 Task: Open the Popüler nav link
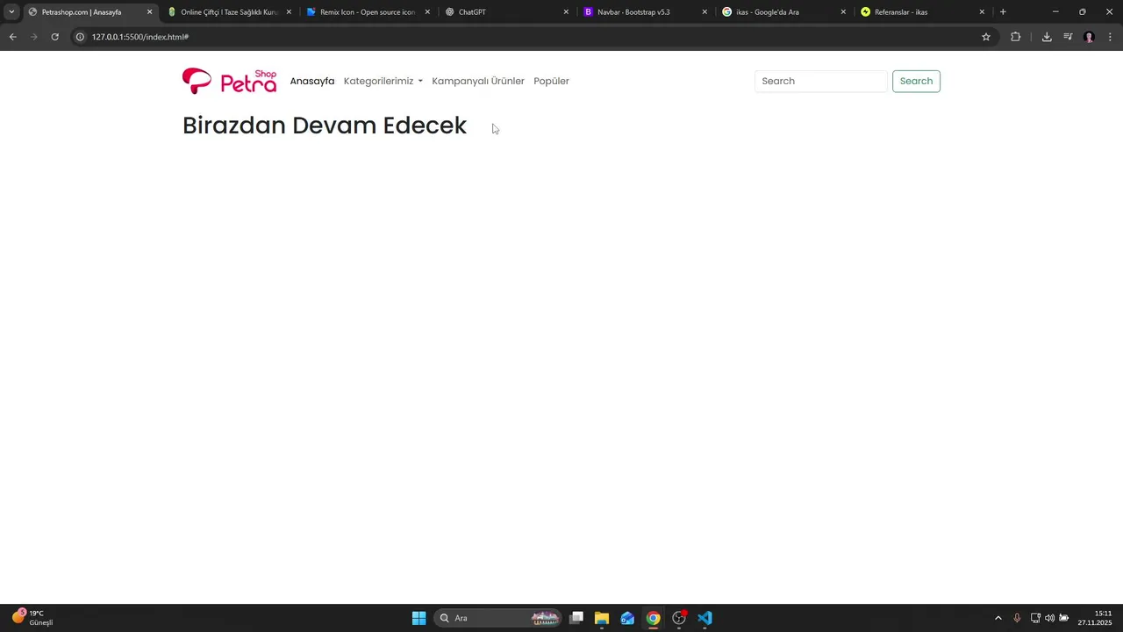coord(551,81)
